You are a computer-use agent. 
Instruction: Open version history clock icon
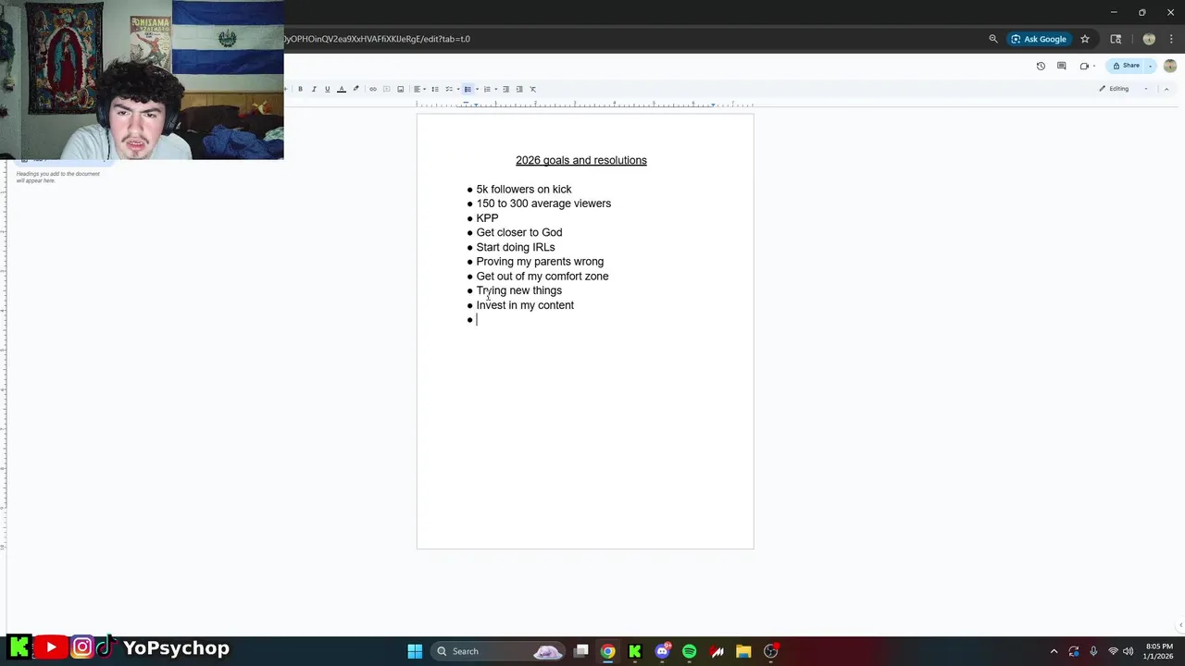1041,66
